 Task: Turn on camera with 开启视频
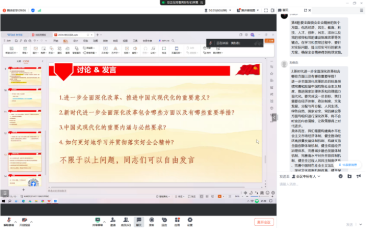point(24,220)
